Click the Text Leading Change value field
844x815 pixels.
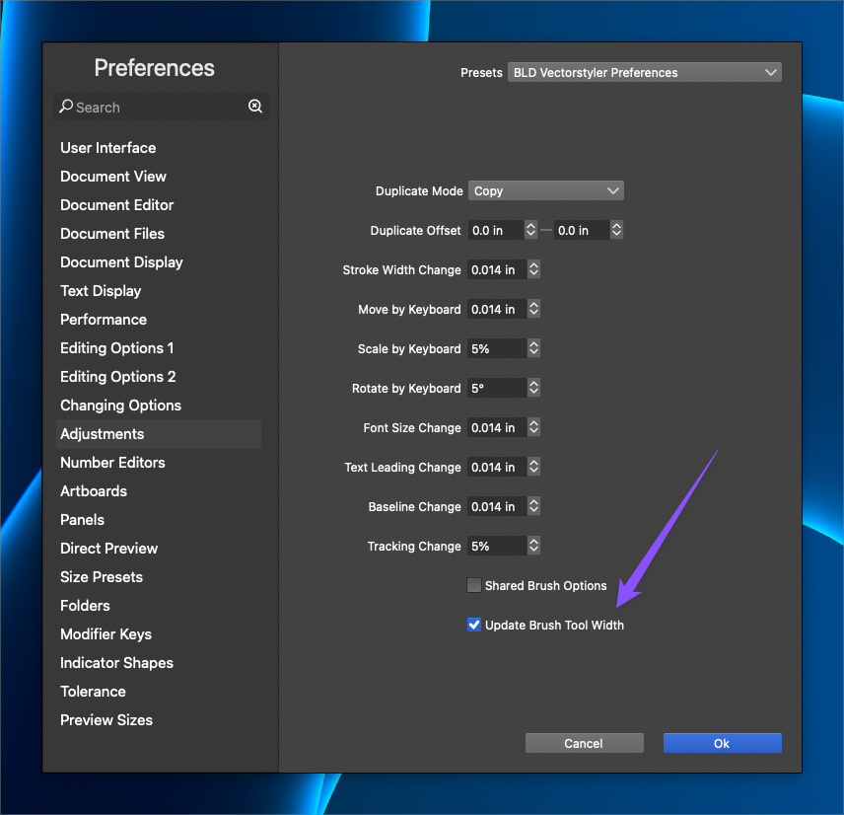[x=496, y=467]
